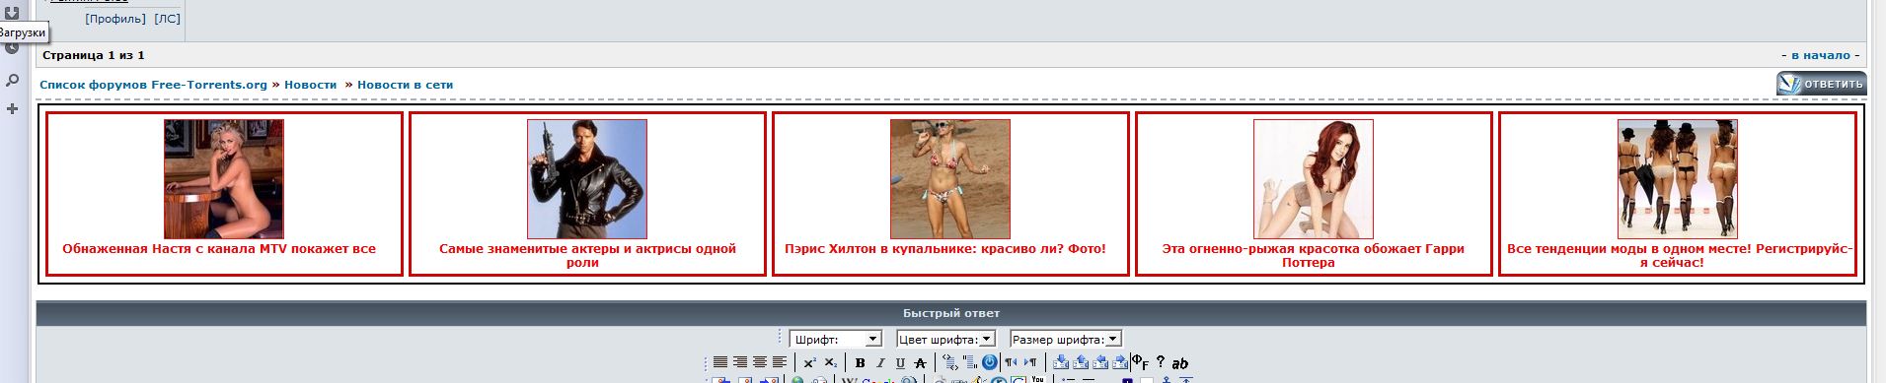
Task: Go to Список форумов Free-Torrents.org
Action: 153,85
